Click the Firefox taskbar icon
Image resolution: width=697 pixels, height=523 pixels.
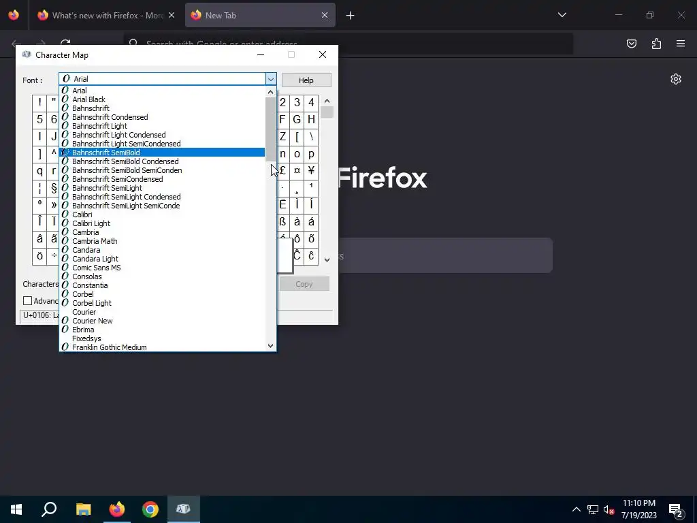(117, 509)
